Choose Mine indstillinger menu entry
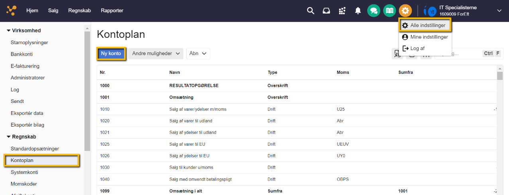The height and width of the screenshot is (195, 509). pyautogui.click(x=425, y=37)
